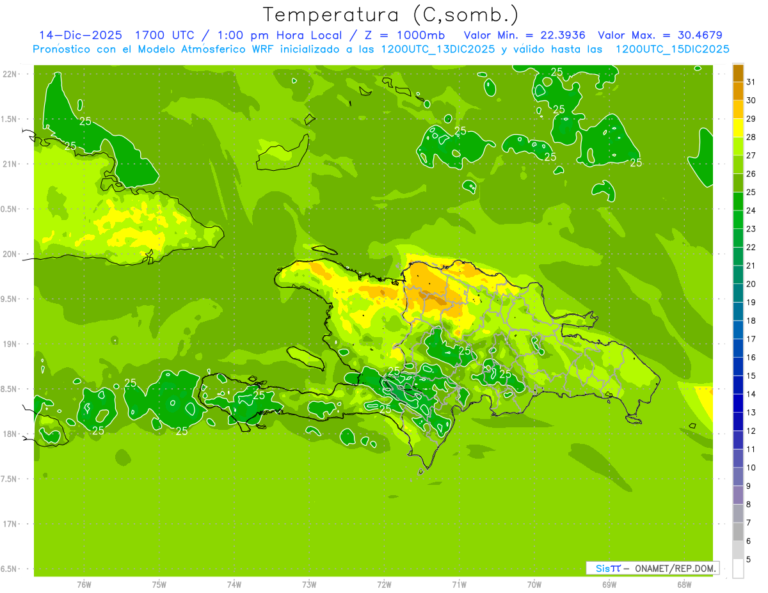Click the 71W longitude label
This screenshot has height=593, width=768.
coord(459,584)
